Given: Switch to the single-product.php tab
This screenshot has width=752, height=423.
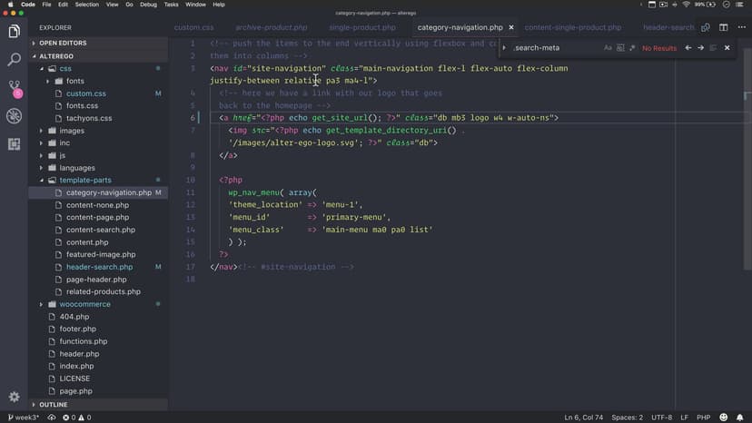Looking at the screenshot, I should click(362, 28).
